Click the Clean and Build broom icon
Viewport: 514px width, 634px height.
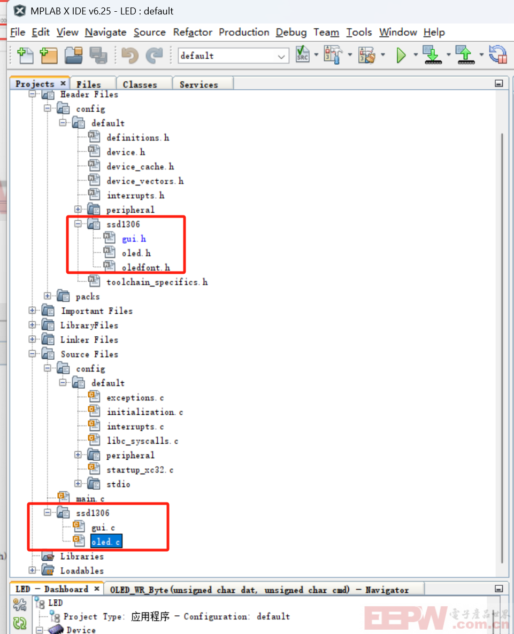click(x=367, y=55)
